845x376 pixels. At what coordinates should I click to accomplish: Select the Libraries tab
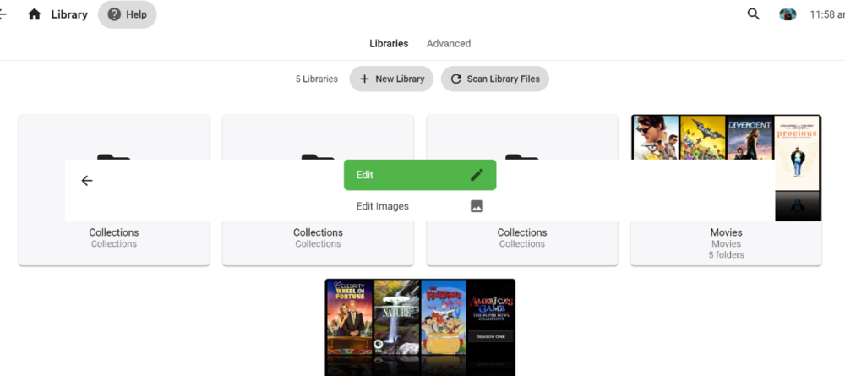click(389, 44)
